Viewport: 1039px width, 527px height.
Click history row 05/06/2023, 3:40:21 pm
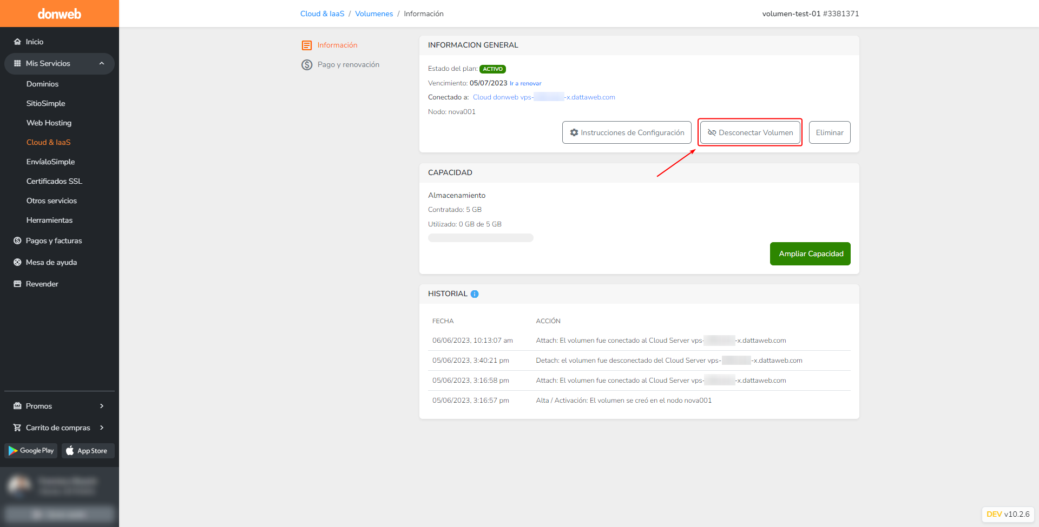(639, 361)
